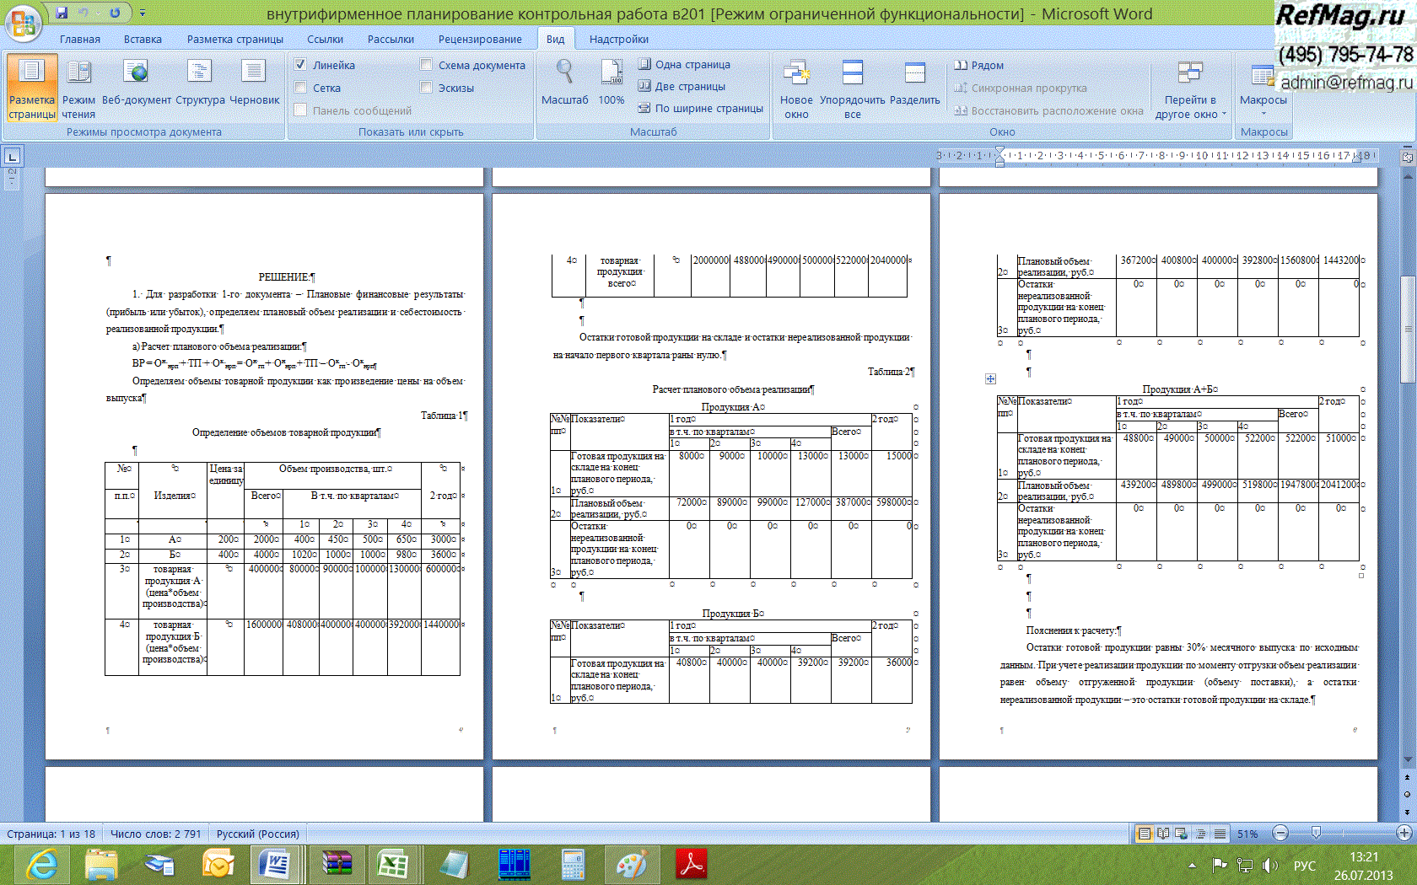Click По ширине страницы button
The image size is (1417, 885).
point(700,108)
